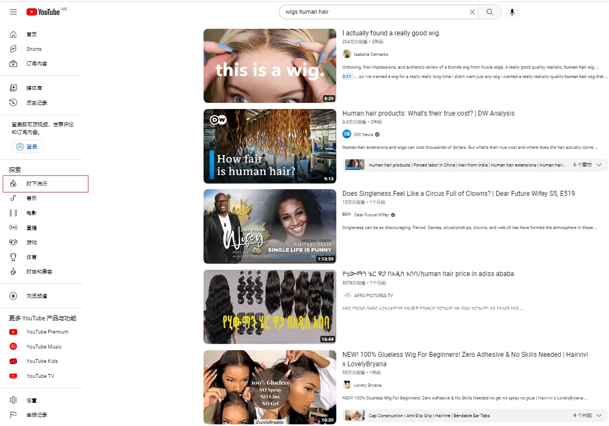Open the AFRO PICTURES TV channel name

point(373,295)
